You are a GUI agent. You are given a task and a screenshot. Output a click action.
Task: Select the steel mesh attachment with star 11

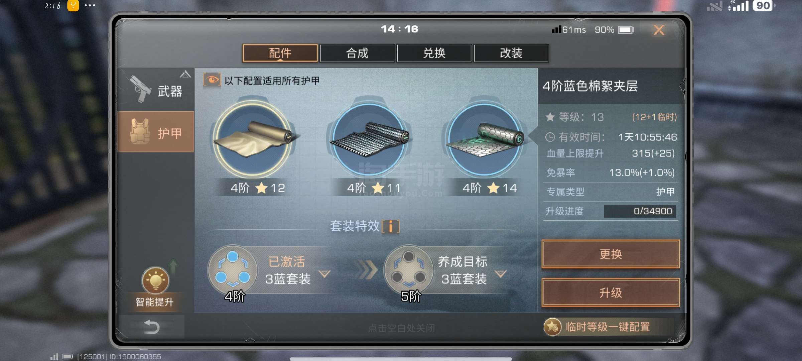coord(369,139)
